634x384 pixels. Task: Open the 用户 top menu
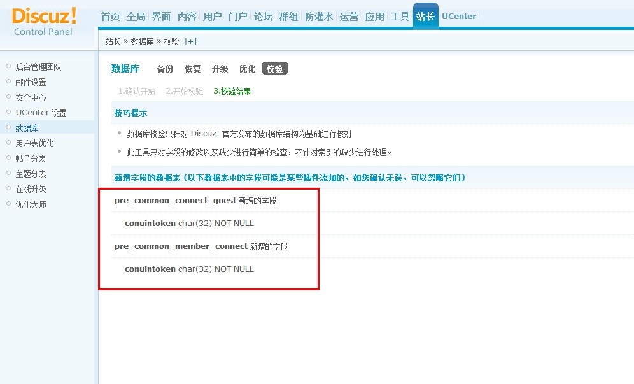(212, 17)
